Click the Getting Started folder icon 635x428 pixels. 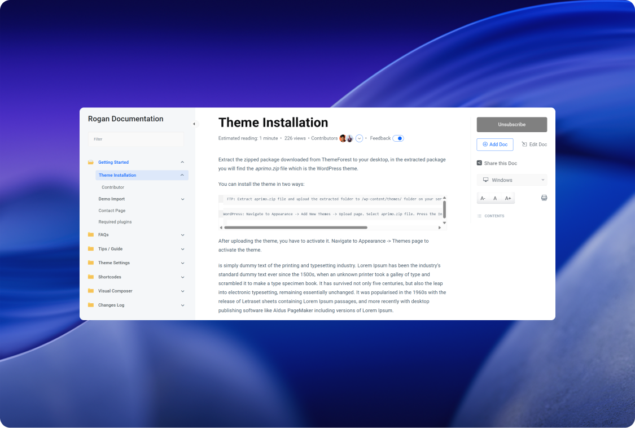coord(91,162)
